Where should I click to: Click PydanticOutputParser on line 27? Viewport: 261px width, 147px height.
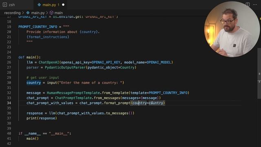[65, 67]
